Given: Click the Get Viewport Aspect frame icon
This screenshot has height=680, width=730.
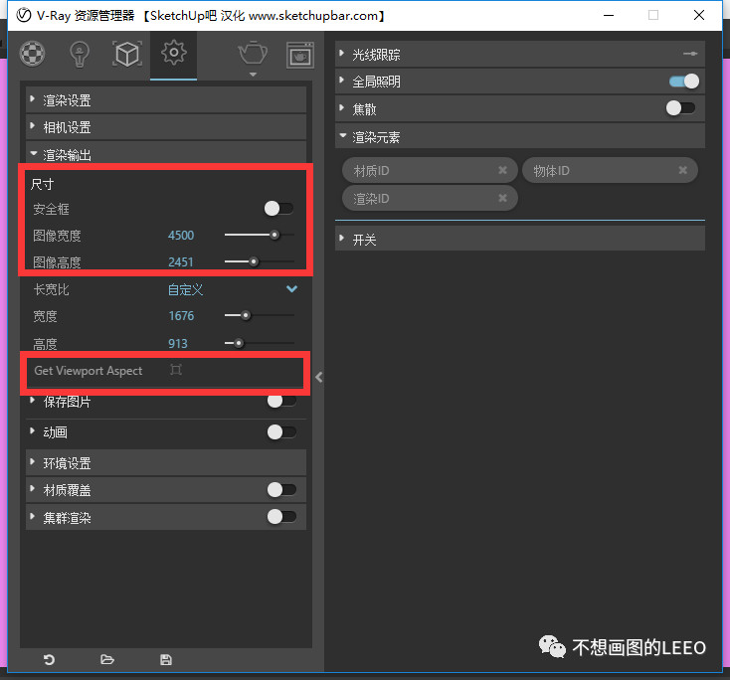Looking at the screenshot, I should 176,370.
